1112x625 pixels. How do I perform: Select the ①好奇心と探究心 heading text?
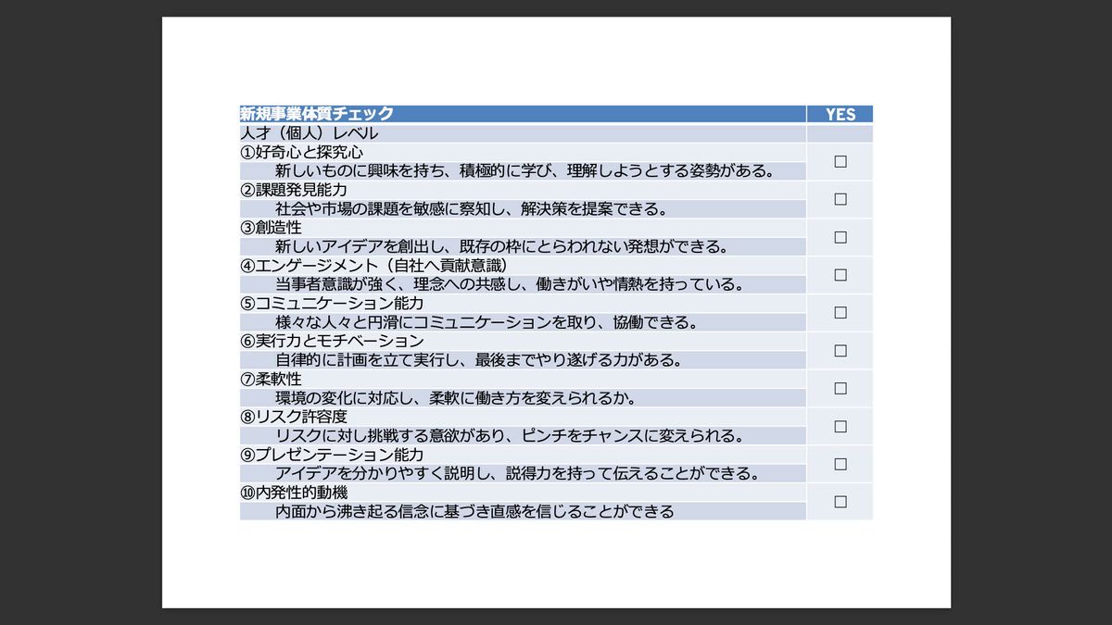tap(302, 152)
